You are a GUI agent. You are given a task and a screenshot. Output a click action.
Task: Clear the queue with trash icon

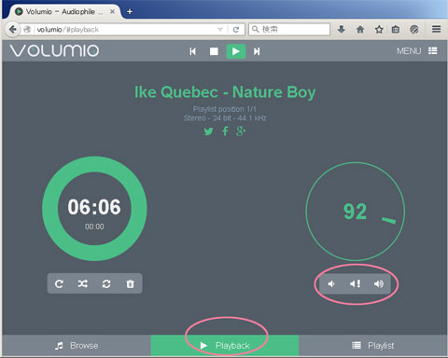(x=131, y=283)
